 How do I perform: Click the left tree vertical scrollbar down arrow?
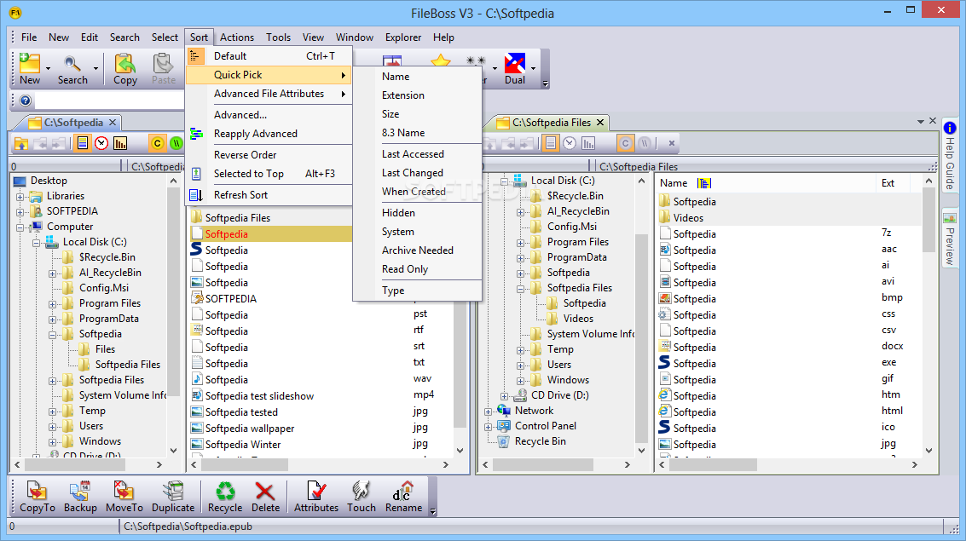pos(173,450)
